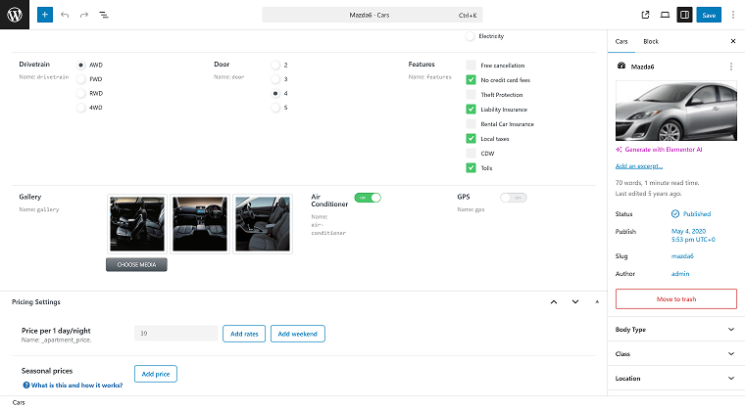The width and height of the screenshot is (745, 408).
Task: Turn on GPS switch
Action: pyautogui.click(x=514, y=198)
